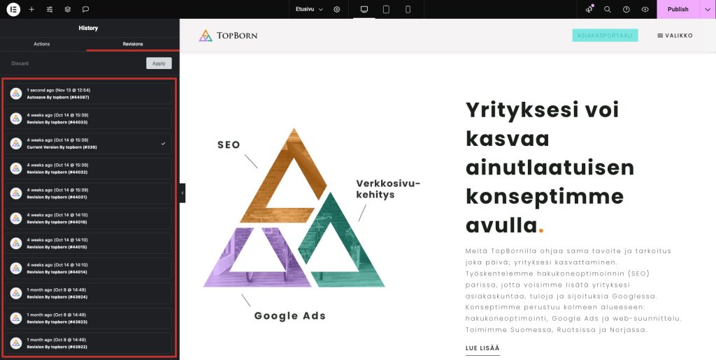The width and height of the screenshot is (716, 360).
Task: Collapse the editor panel arrow handle
Action: click(x=182, y=193)
